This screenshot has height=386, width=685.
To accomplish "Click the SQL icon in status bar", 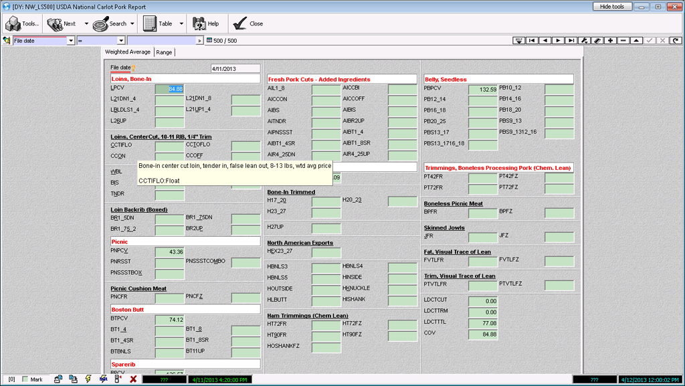I will [103, 379].
